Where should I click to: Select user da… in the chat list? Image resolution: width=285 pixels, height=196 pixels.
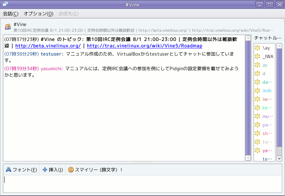267,82
